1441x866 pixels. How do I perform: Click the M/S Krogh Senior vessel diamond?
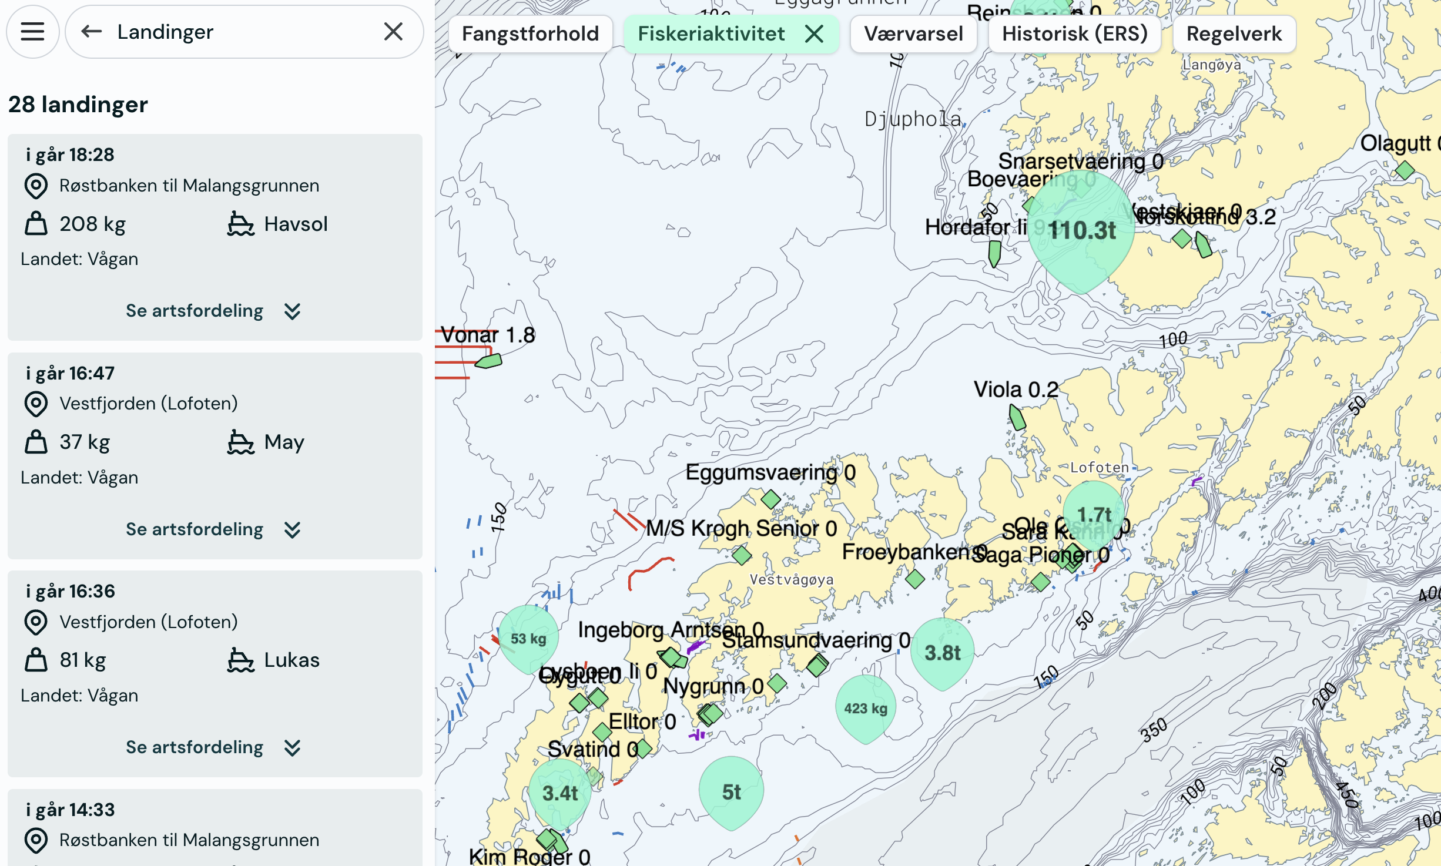pos(742,555)
